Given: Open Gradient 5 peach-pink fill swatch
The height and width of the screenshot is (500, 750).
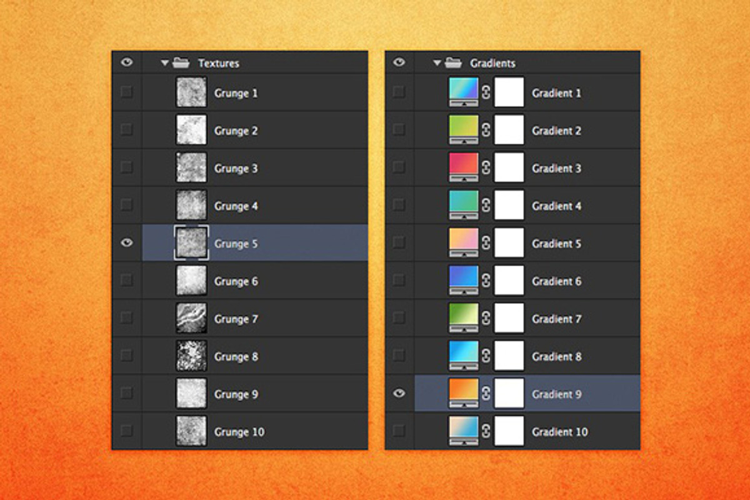Looking at the screenshot, I should pos(464,242).
